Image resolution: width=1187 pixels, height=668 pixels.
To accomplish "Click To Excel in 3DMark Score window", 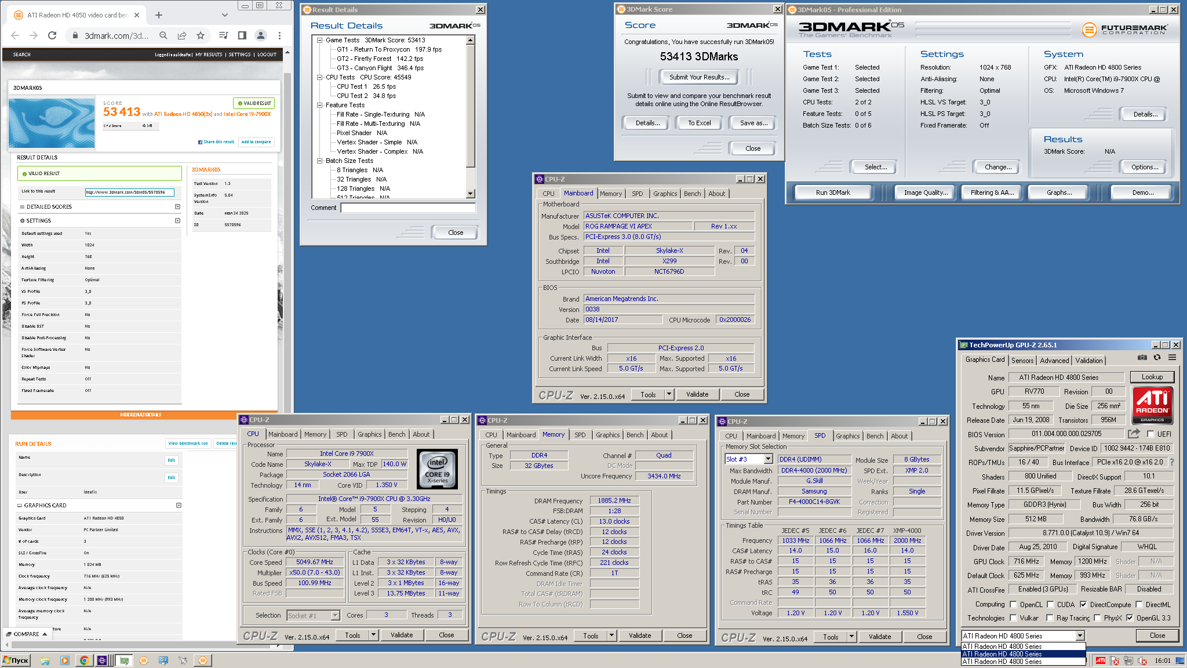I will 699,123.
